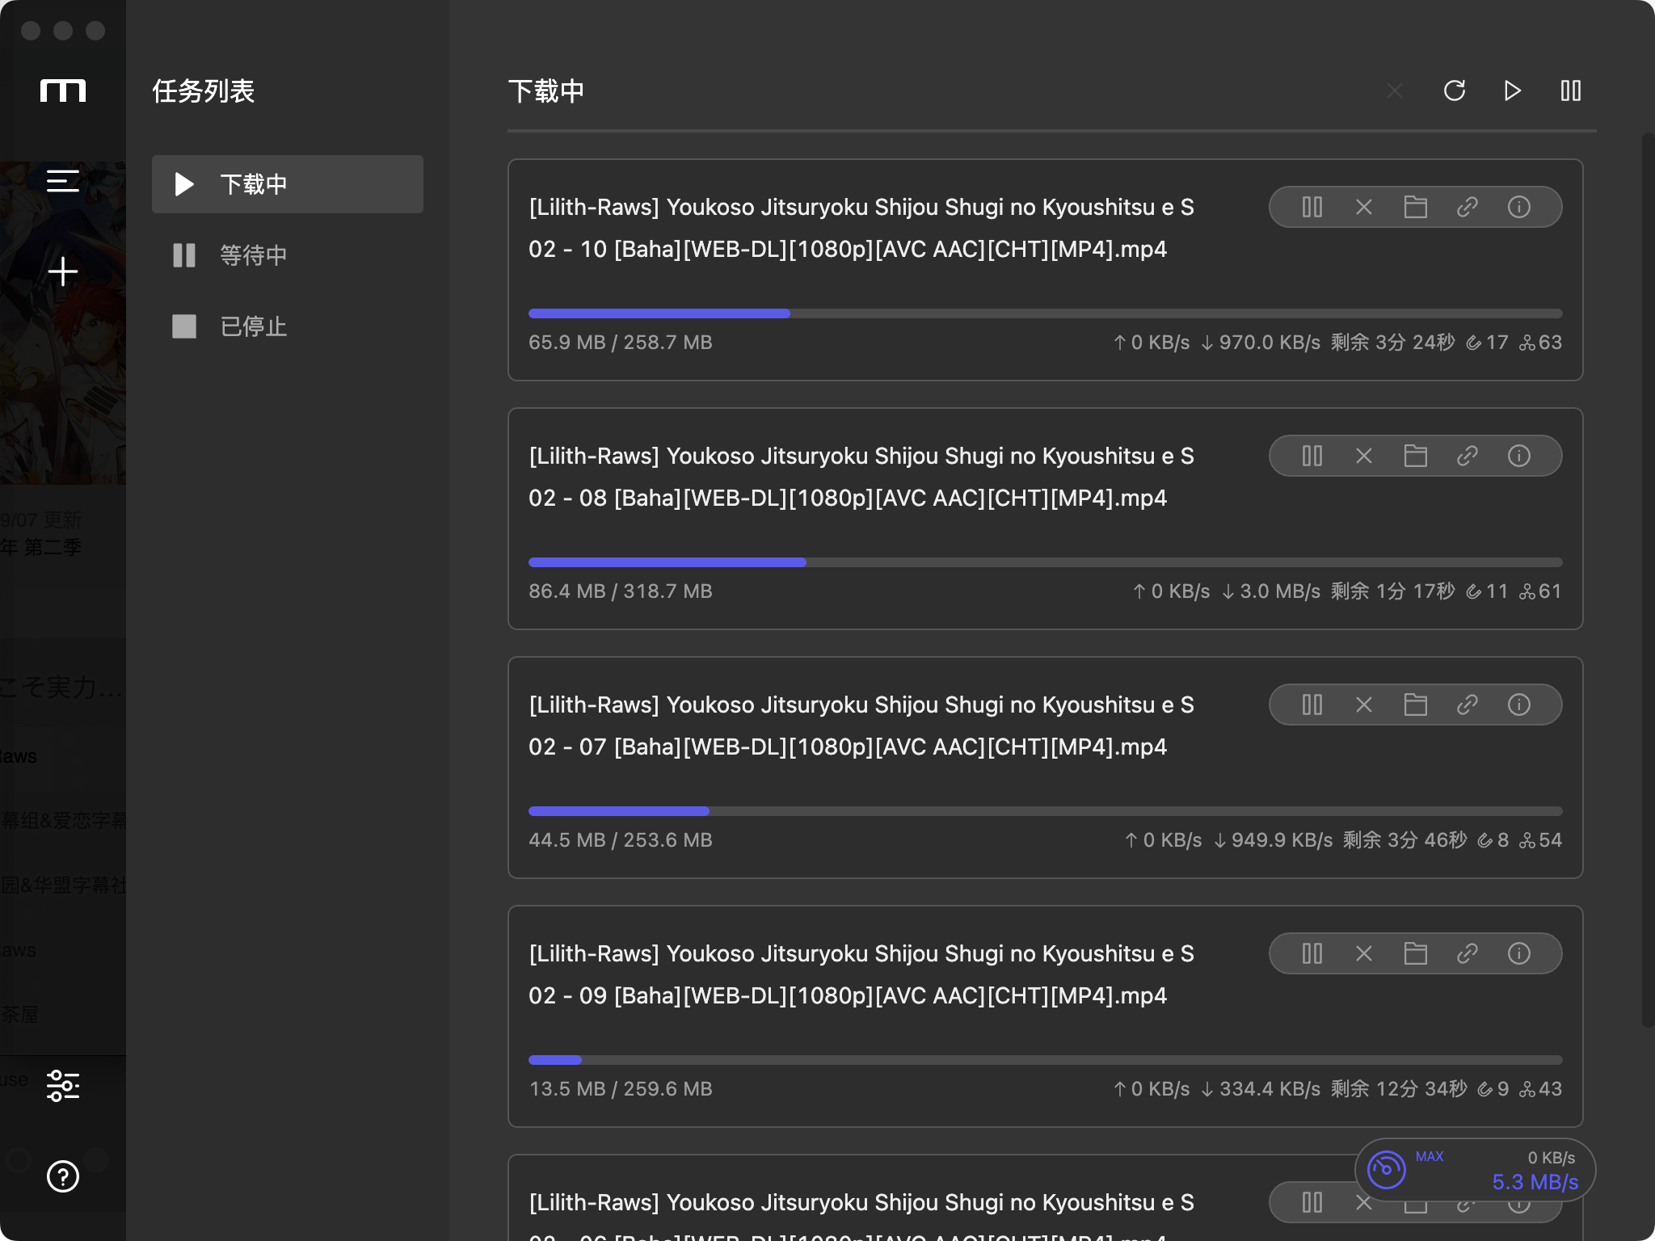The width and height of the screenshot is (1655, 1241).
Task: Select the 等待中 tab
Action: (x=288, y=255)
